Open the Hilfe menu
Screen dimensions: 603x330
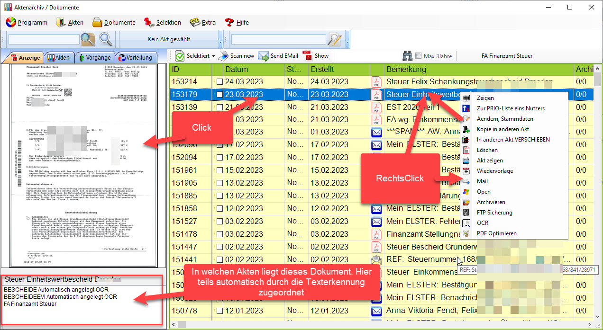237,22
